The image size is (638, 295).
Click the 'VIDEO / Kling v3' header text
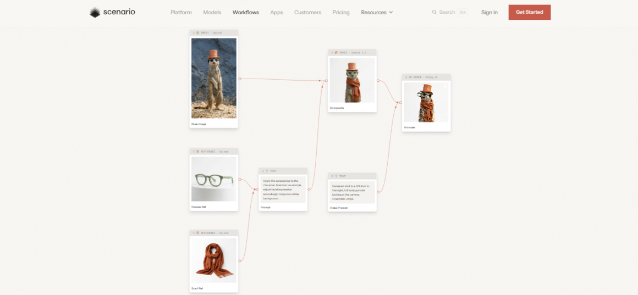426,77
